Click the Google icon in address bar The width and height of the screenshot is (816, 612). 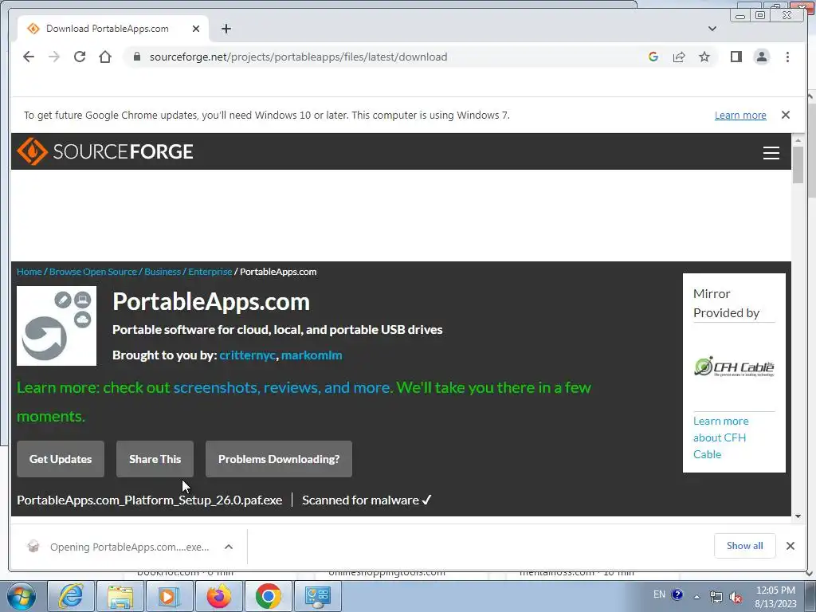point(653,57)
